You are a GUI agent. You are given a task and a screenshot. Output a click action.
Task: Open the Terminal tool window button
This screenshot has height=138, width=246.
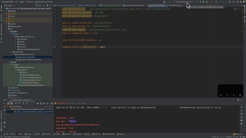pos(66,134)
